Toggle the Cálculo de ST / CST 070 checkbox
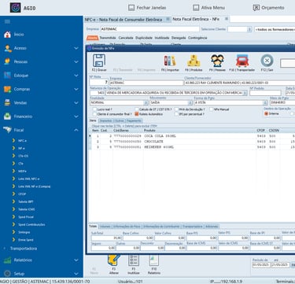The height and width of the screenshot is (284, 295). [137, 109]
